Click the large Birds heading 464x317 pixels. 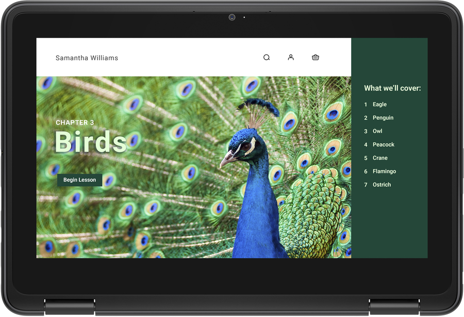pyautogui.click(x=91, y=142)
